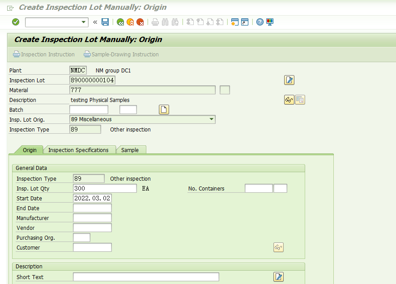Click the Plant field NMDC
The image size is (396, 284).
78,70
